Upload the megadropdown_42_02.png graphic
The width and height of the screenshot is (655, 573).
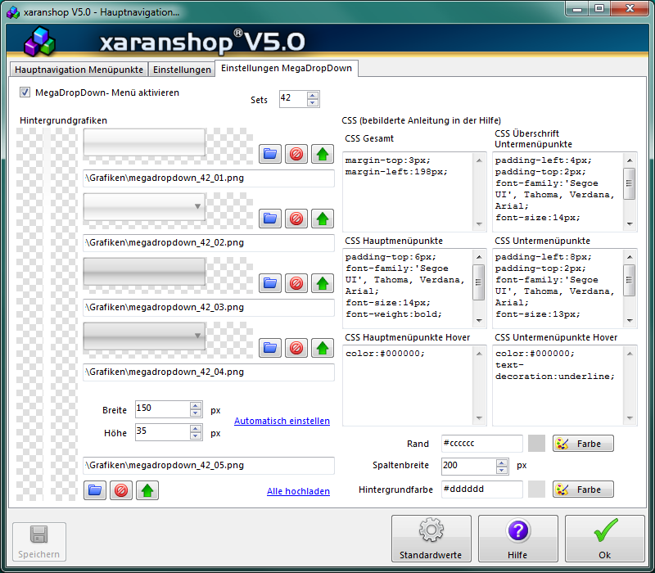pyautogui.click(x=322, y=219)
